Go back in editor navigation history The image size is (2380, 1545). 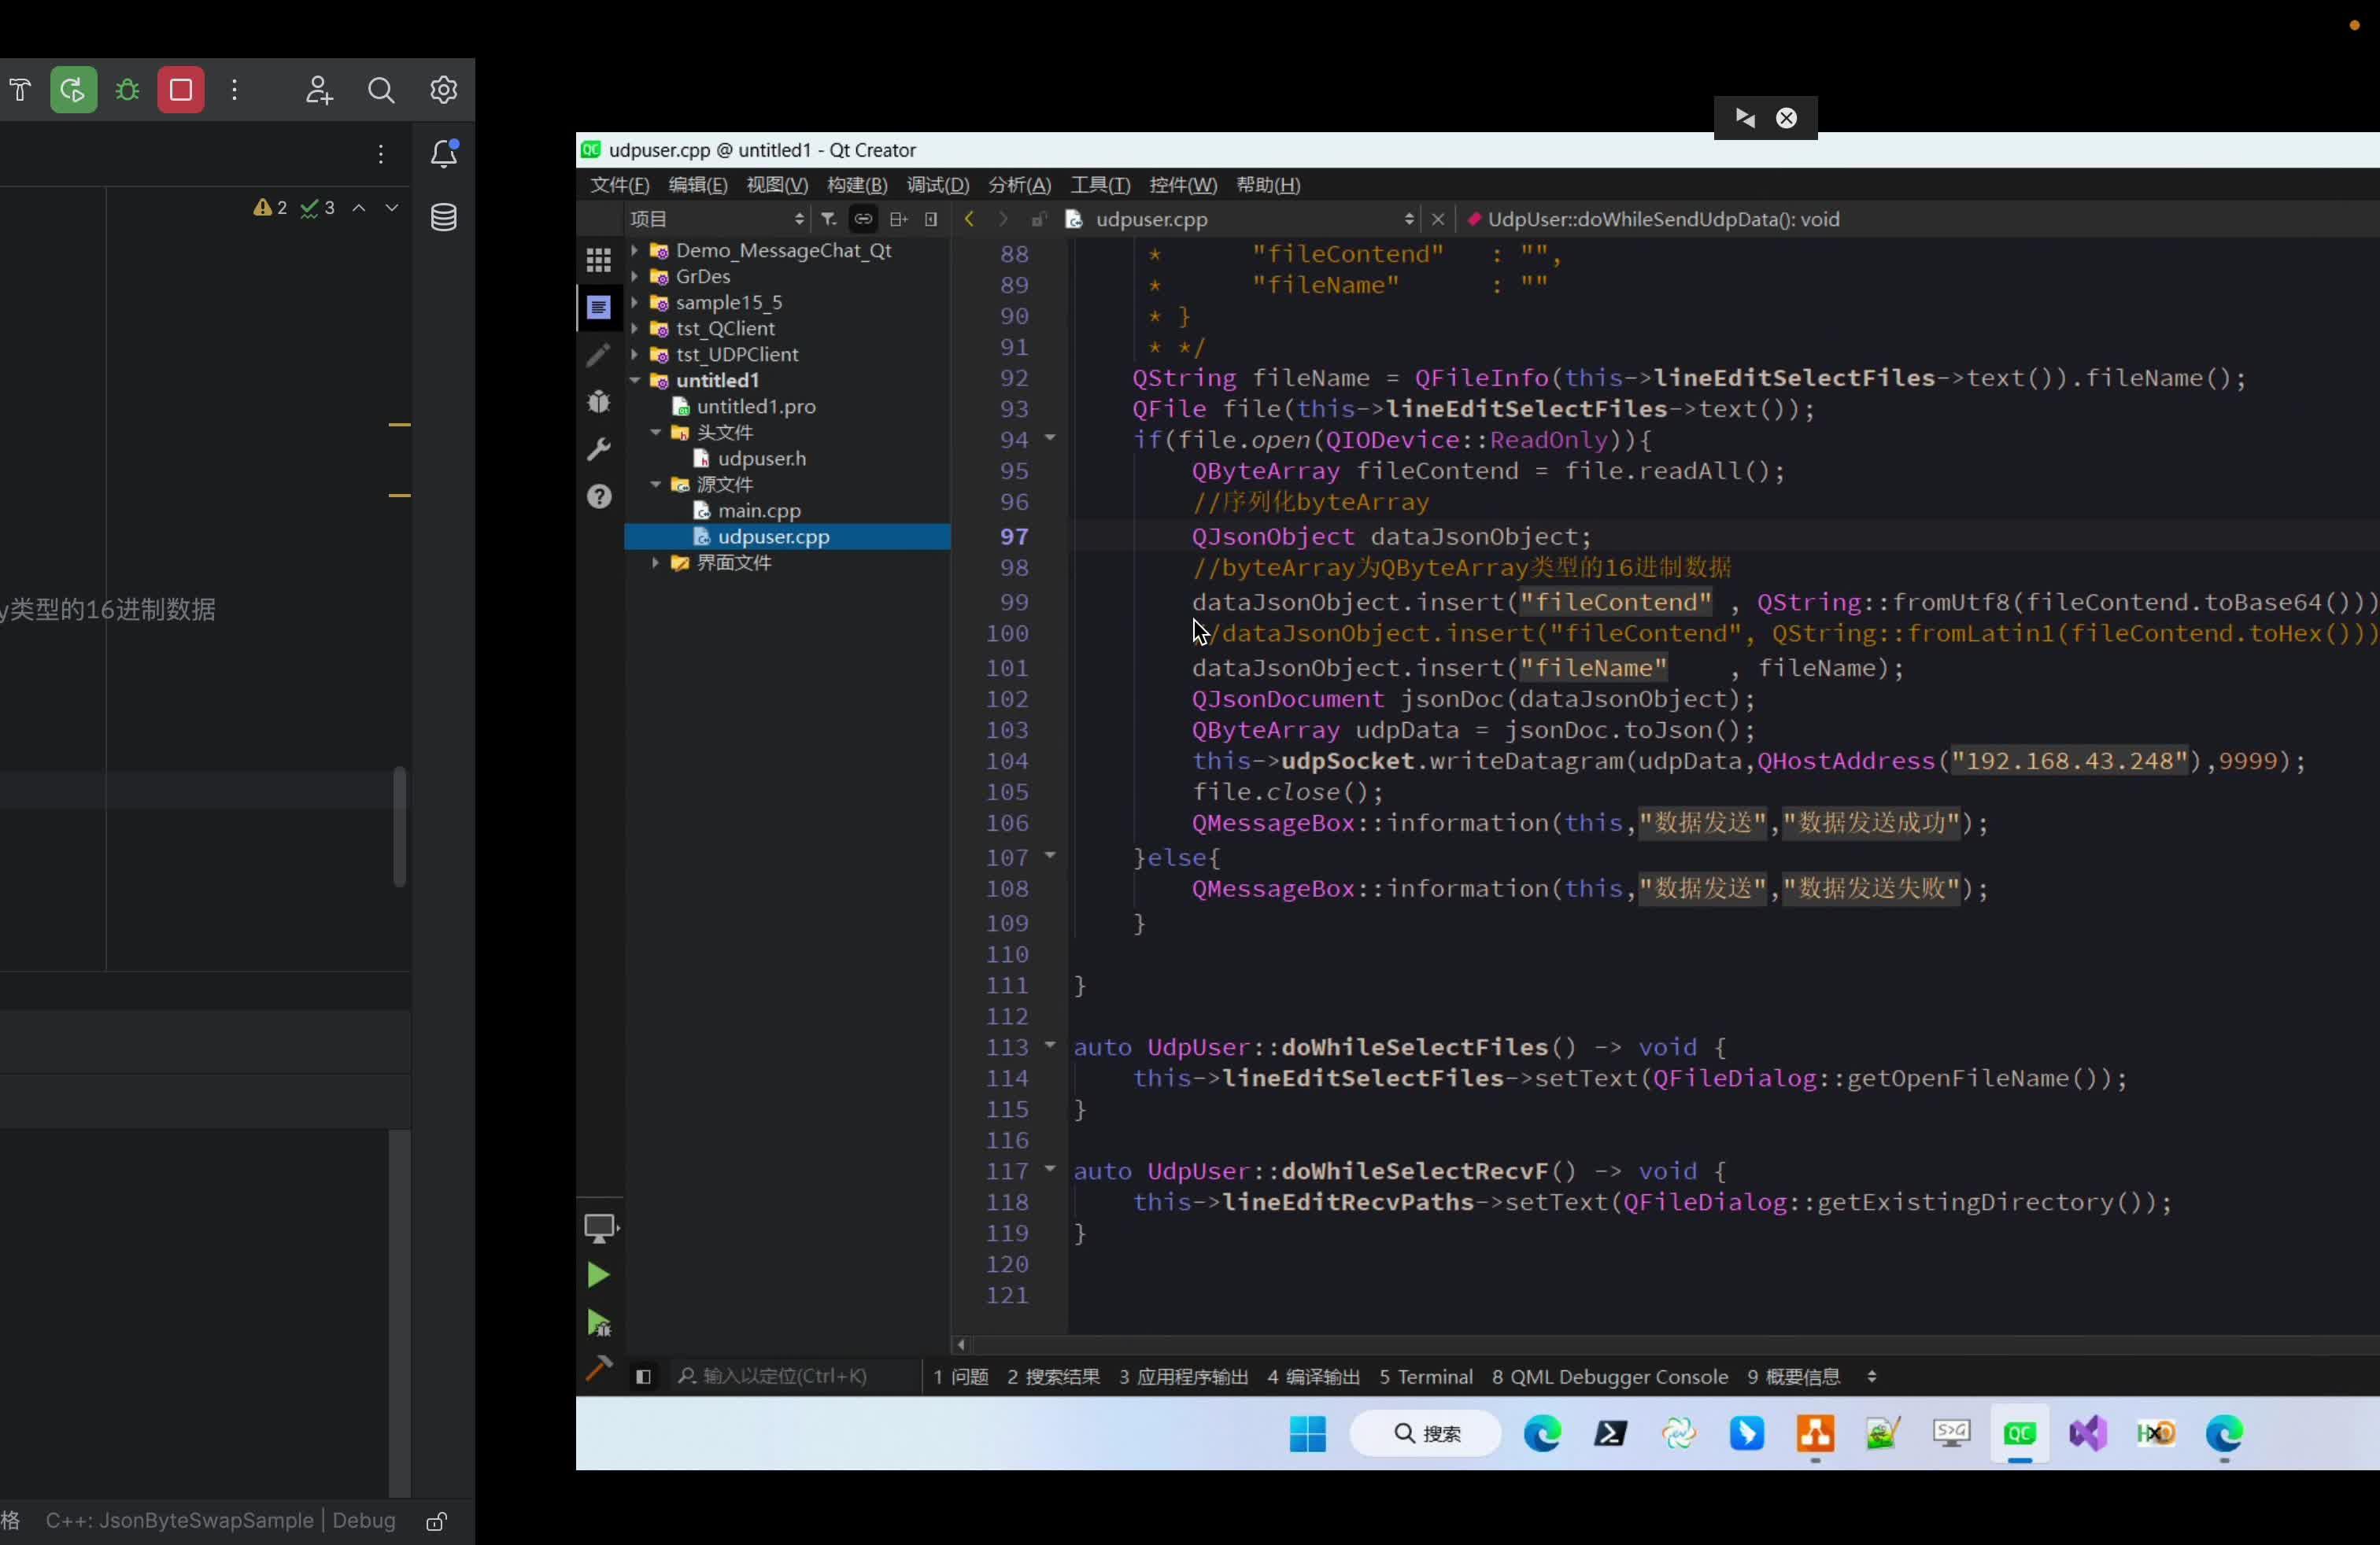[969, 219]
